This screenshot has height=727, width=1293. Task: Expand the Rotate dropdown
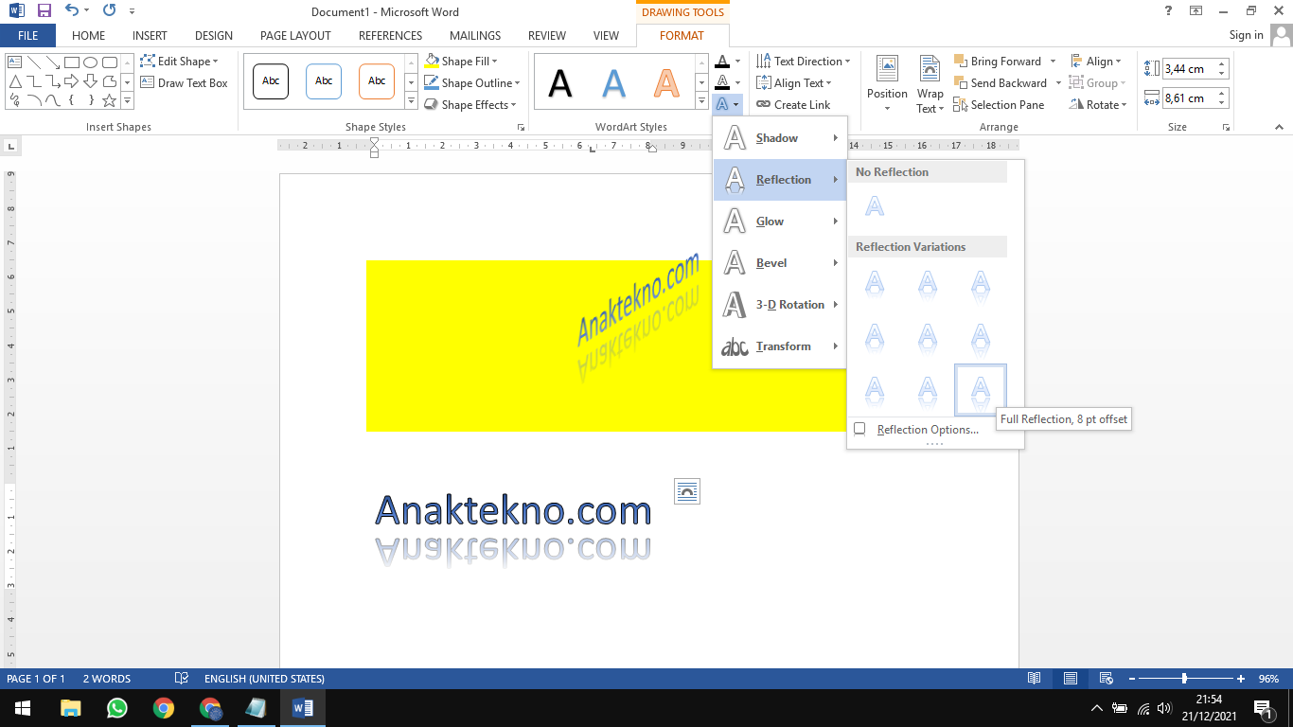pyautogui.click(x=1099, y=105)
